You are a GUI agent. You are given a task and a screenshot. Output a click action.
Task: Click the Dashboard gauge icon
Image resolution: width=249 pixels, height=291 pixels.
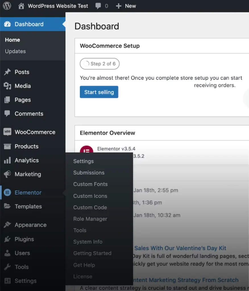click(7, 24)
